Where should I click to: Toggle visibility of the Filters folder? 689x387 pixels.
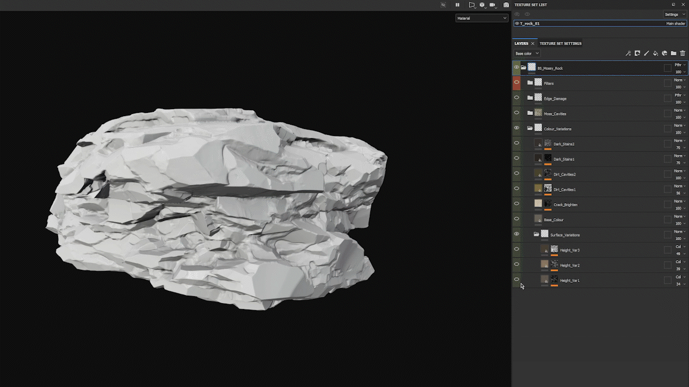coord(516,83)
